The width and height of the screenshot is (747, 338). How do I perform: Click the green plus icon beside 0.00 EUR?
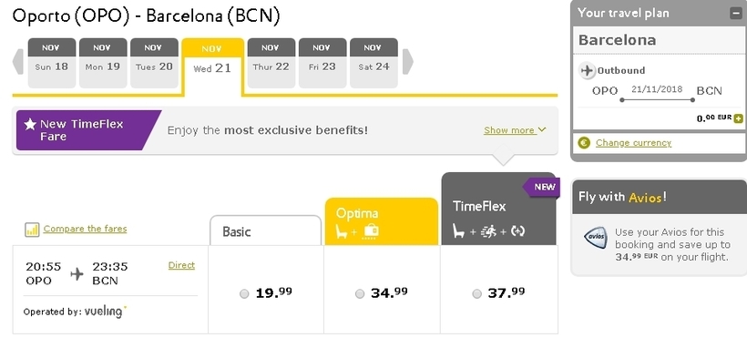pos(739,118)
